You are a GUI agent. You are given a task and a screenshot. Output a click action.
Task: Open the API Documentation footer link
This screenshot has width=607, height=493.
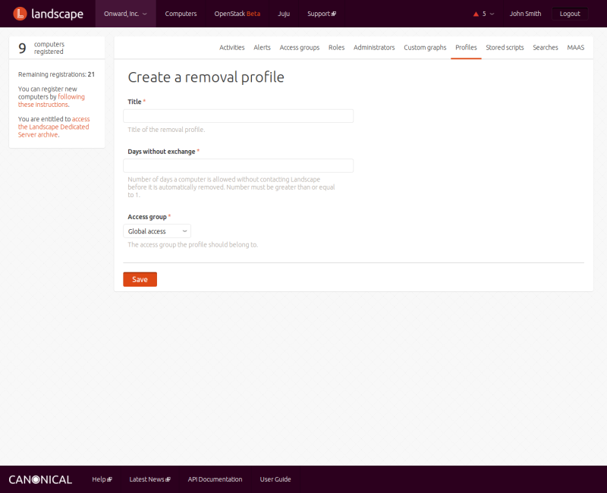[x=215, y=479]
